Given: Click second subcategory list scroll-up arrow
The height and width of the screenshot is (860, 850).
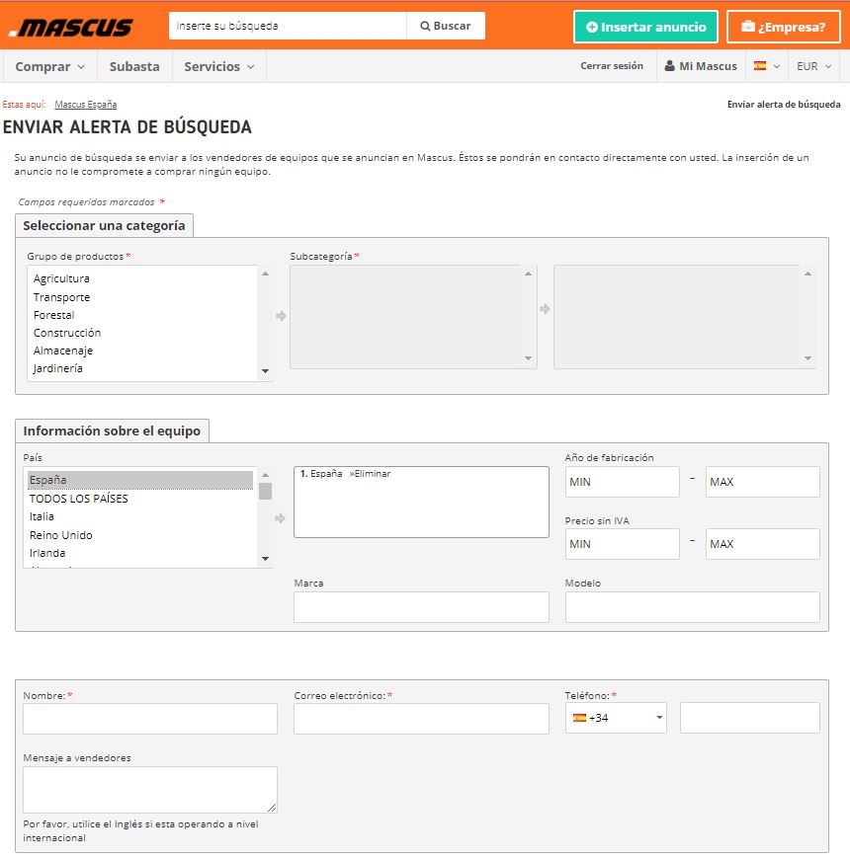Looking at the screenshot, I should click(x=807, y=274).
